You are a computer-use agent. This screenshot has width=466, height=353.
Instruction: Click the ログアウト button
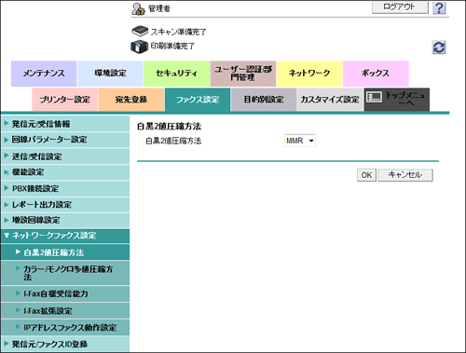400,7
